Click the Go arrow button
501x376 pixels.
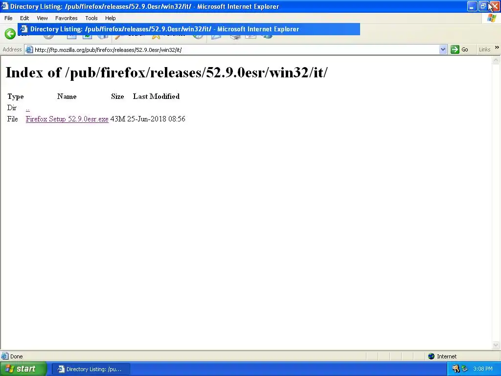[455, 49]
